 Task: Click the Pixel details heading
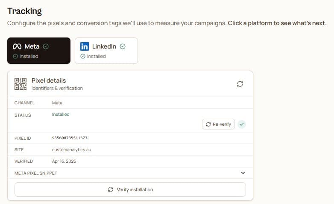(x=49, y=80)
